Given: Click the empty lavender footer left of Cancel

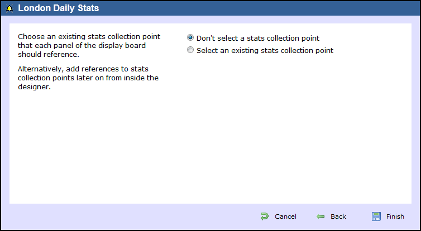Looking at the screenshot, I should coord(128,216).
